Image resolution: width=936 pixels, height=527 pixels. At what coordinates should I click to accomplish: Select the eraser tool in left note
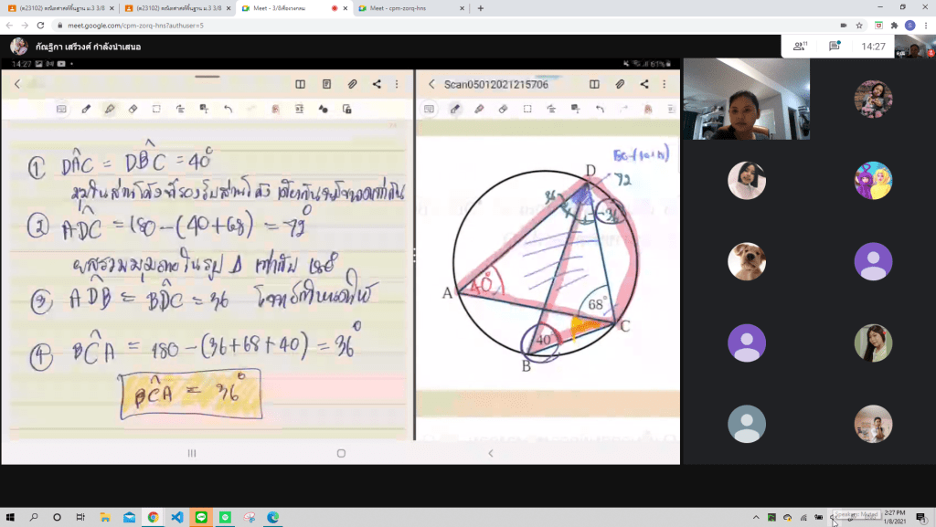tap(133, 109)
